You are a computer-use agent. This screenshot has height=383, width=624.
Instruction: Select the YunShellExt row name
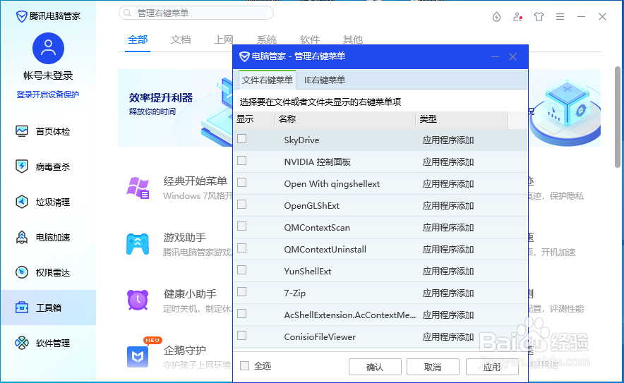[x=308, y=272]
